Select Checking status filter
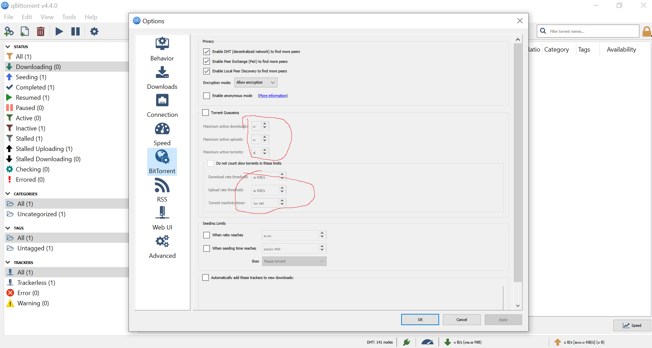The height and width of the screenshot is (348, 652). click(x=67, y=169)
